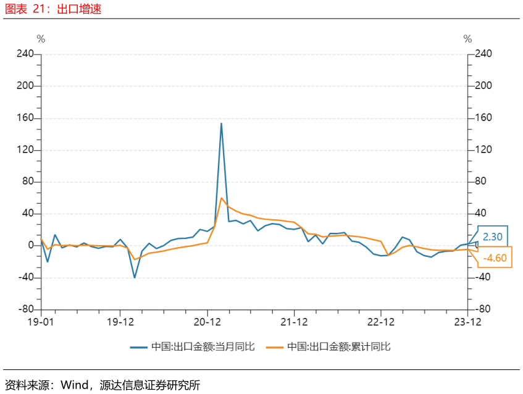Click x-axis label "23-12"
The width and height of the screenshot is (523, 394).
point(467,322)
